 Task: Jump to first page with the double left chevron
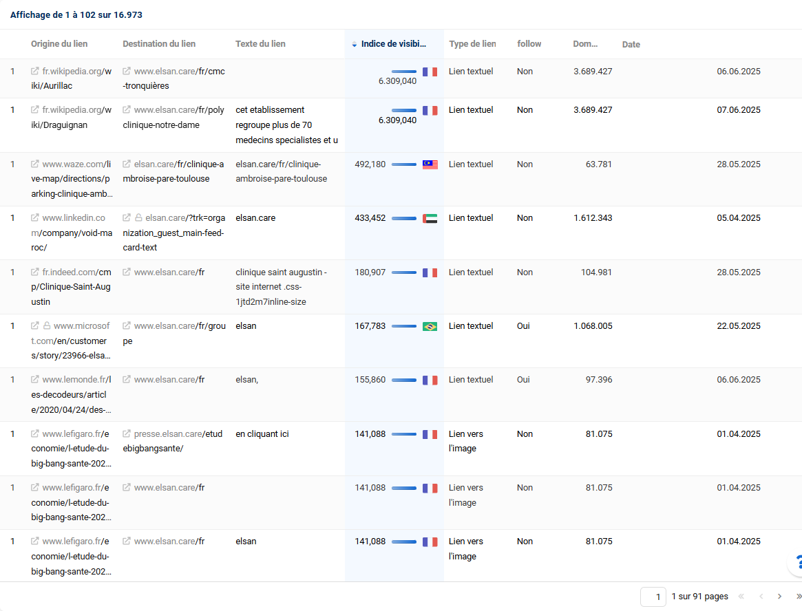(741, 596)
